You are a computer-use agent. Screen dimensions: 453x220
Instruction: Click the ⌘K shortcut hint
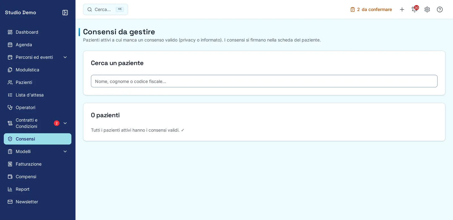point(120,9)
